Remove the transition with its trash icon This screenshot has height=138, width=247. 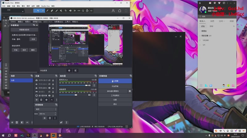coord(50,118)
